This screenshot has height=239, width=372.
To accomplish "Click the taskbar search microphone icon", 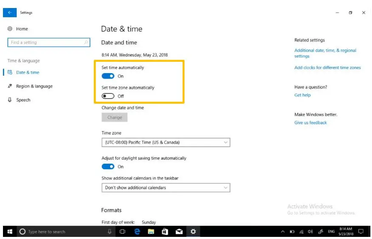I will 110,232.
